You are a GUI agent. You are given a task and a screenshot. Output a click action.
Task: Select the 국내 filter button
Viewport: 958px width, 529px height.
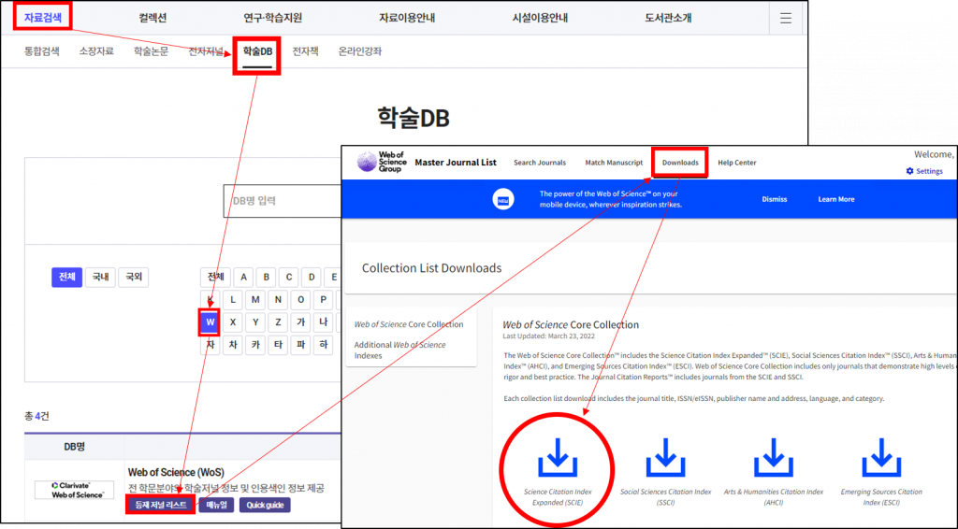[x=100, y=278]
